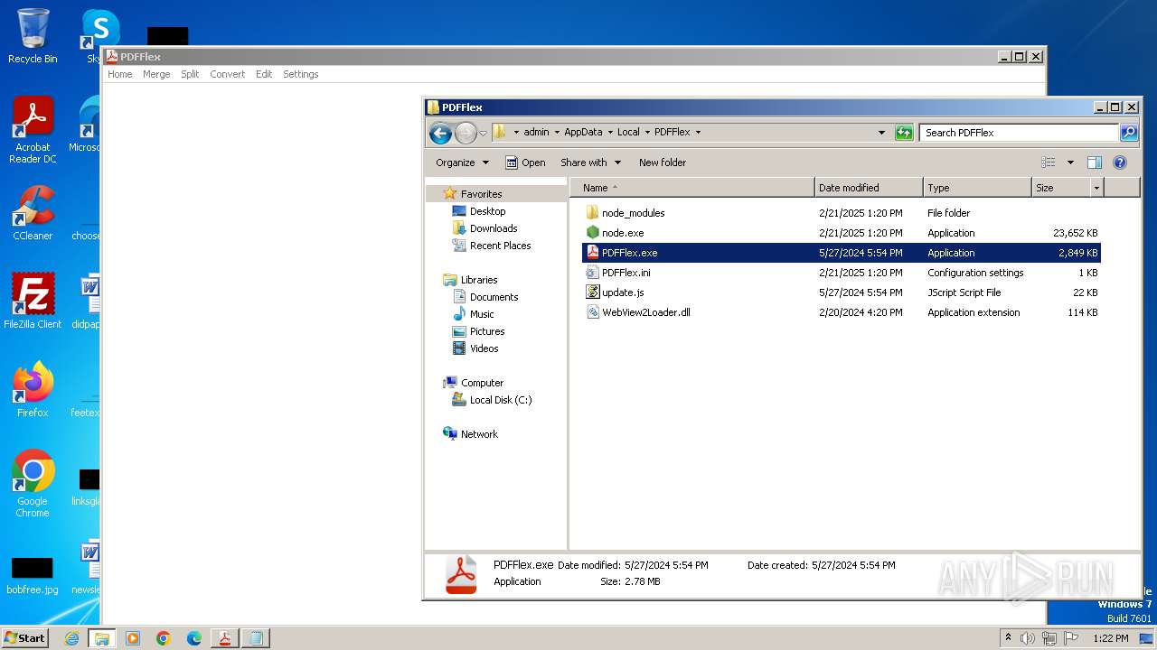Screen dimensions: 1157x650
Task: Select the update.js script file
Action: tap(623, 292)
